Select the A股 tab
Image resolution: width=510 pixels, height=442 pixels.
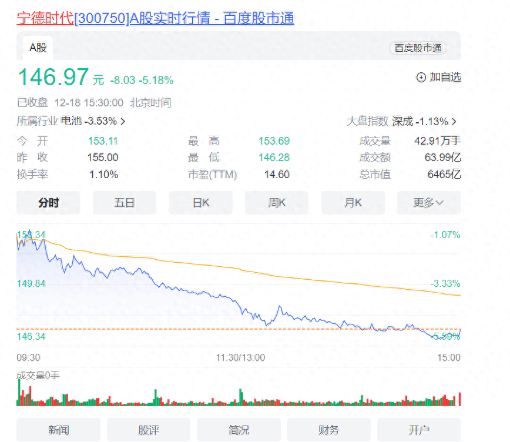tap(38, 48)
